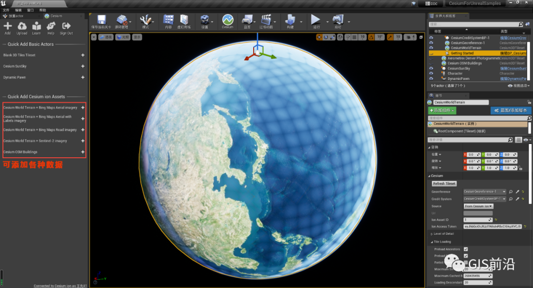533x288 pixels.
Task: Maximize viewport with corner restore icon
Action: pos(421,37)
